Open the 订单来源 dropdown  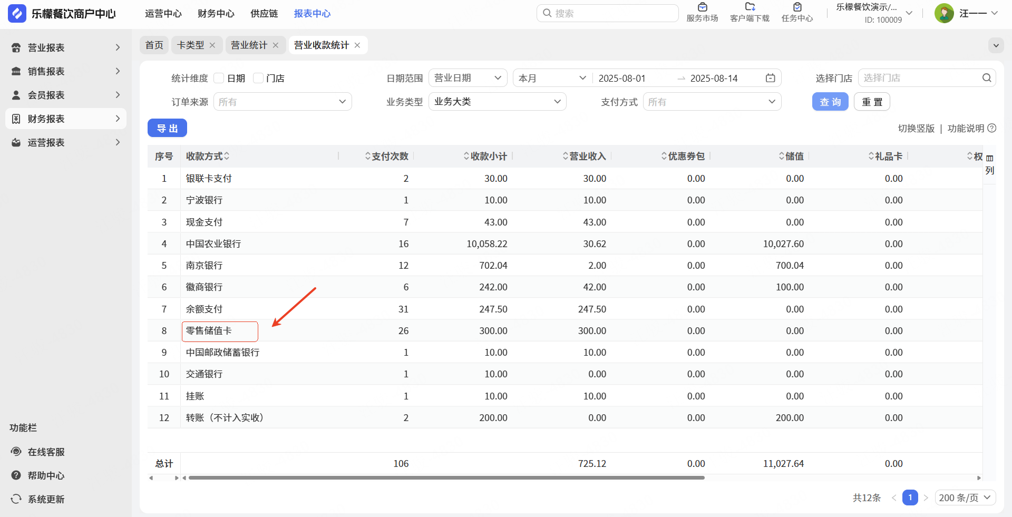[x=283, y=102]
